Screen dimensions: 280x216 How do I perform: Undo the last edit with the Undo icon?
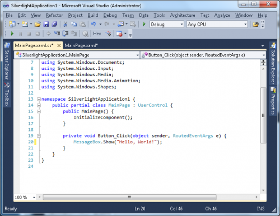click(94, 24)
